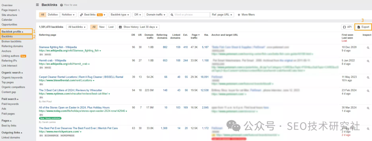Click inspect magnifier for Hermit crab row
This screenshot has width=372, height=141.
click(368, 61)
